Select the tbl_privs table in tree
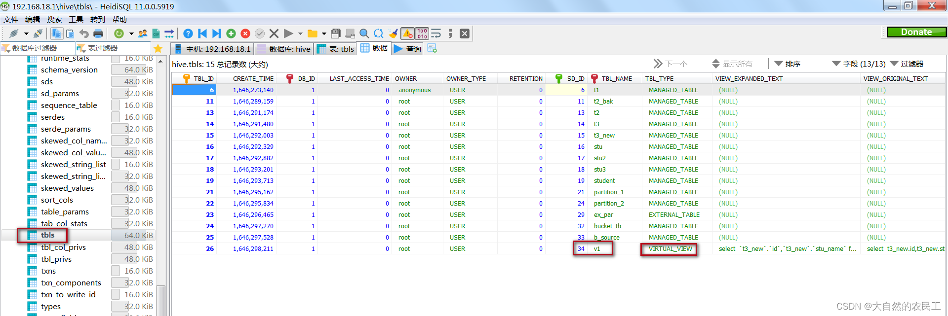948x316 pixels. tap(56, 259)
